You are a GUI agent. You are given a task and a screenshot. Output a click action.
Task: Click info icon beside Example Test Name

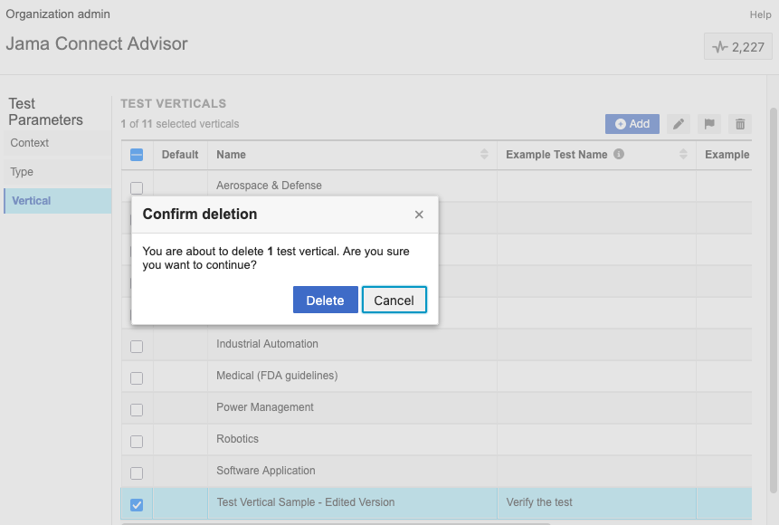pos(619,155)
